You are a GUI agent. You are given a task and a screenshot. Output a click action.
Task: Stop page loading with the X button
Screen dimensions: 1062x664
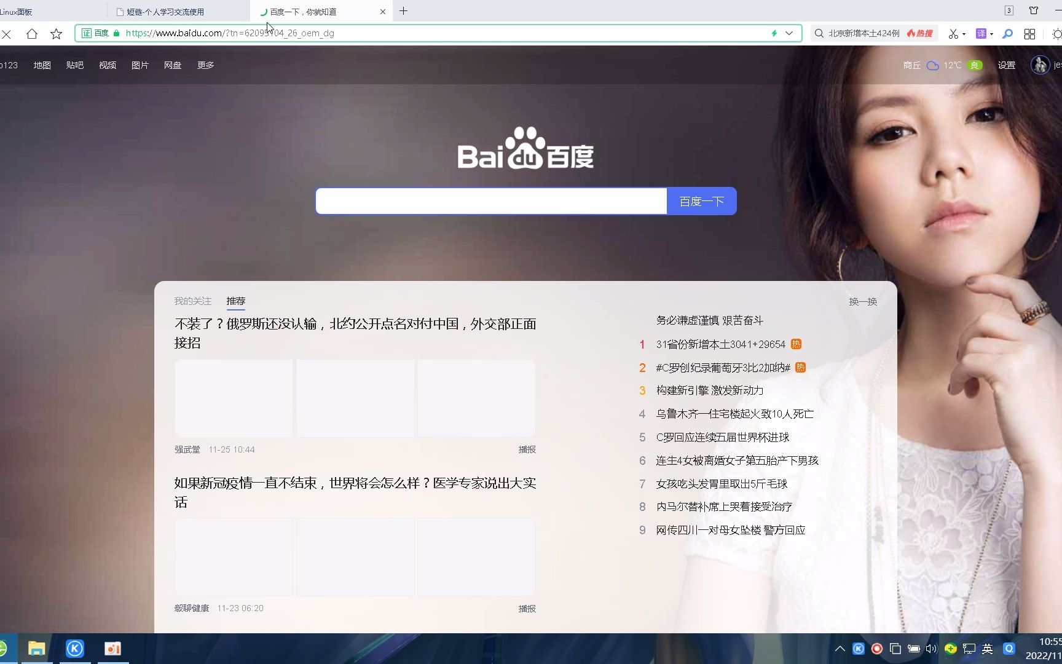6,34
